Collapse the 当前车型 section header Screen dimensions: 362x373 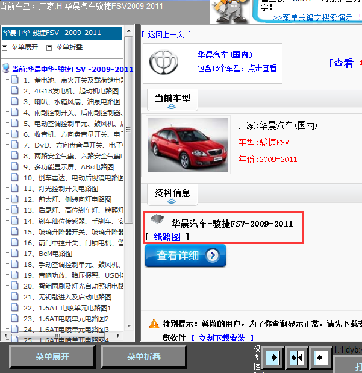tap(172, 100)
